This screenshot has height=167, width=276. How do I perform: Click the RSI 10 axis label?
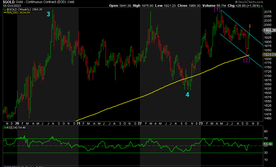point(266,160)
